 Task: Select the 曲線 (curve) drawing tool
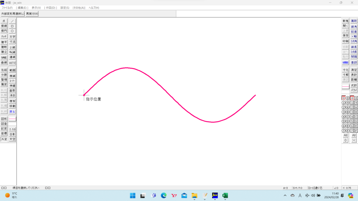[4, 63]
